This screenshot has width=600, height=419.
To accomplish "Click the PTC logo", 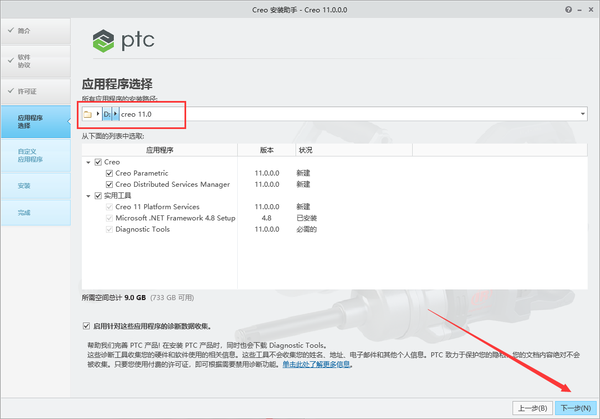I will [123, 40].
